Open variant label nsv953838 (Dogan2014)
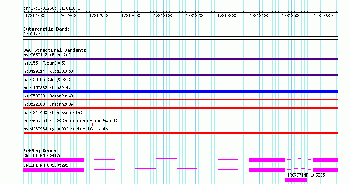The height and width of the screenshot is (184, 349). (x=48, y=96)
